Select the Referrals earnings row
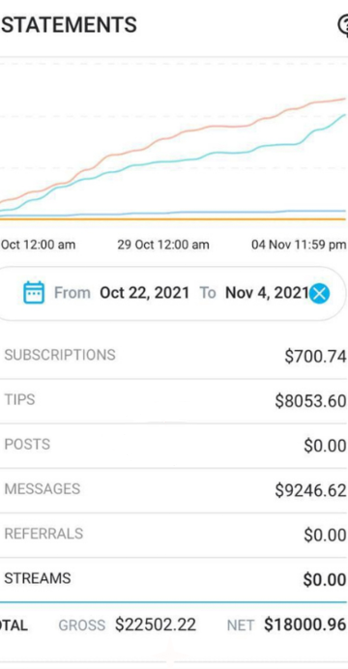Image resolution: width=348 pixels, height=669 pixels. [174, 535]
